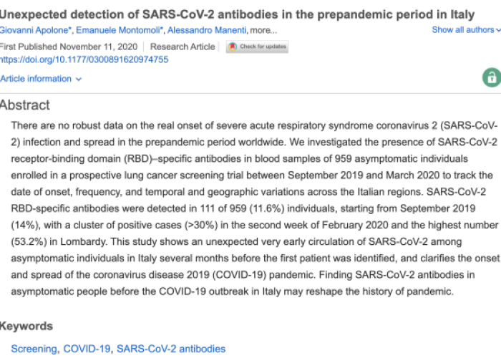Click 'more...' to reveal additional authors
501x358 pixels.
pyautogui.click(x=263, y=31)
